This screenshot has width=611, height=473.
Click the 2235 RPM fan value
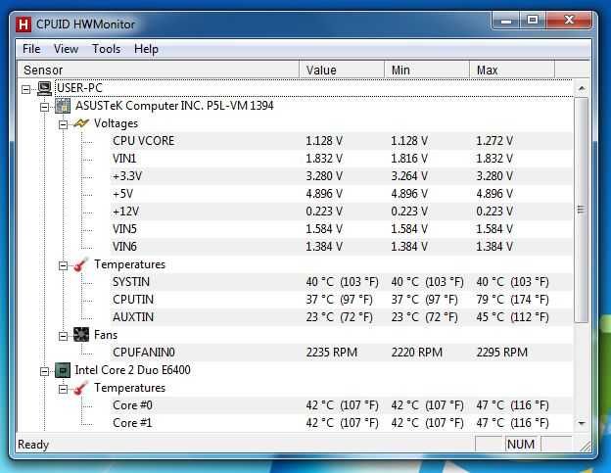[x=332, y=353]
